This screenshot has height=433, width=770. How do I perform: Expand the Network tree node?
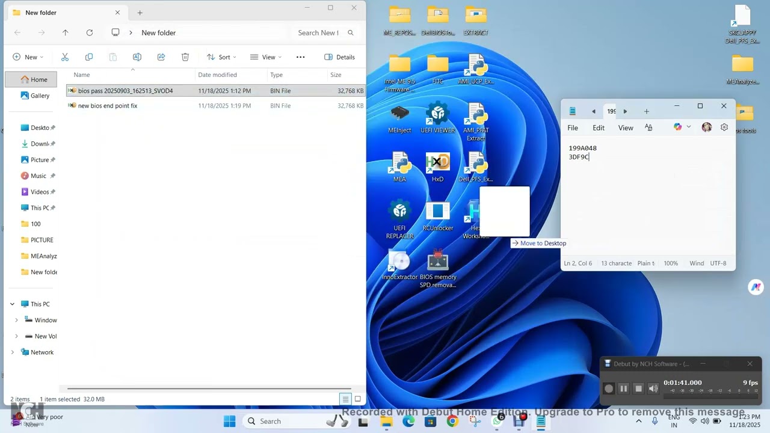coord(12,352)
